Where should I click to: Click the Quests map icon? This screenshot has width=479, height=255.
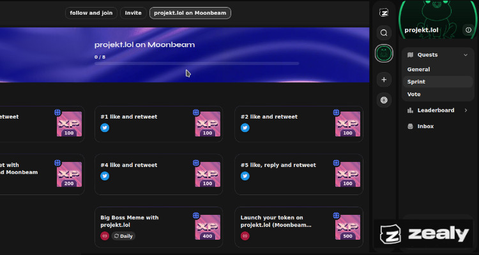pyautogui.click(x=410, y=55)
